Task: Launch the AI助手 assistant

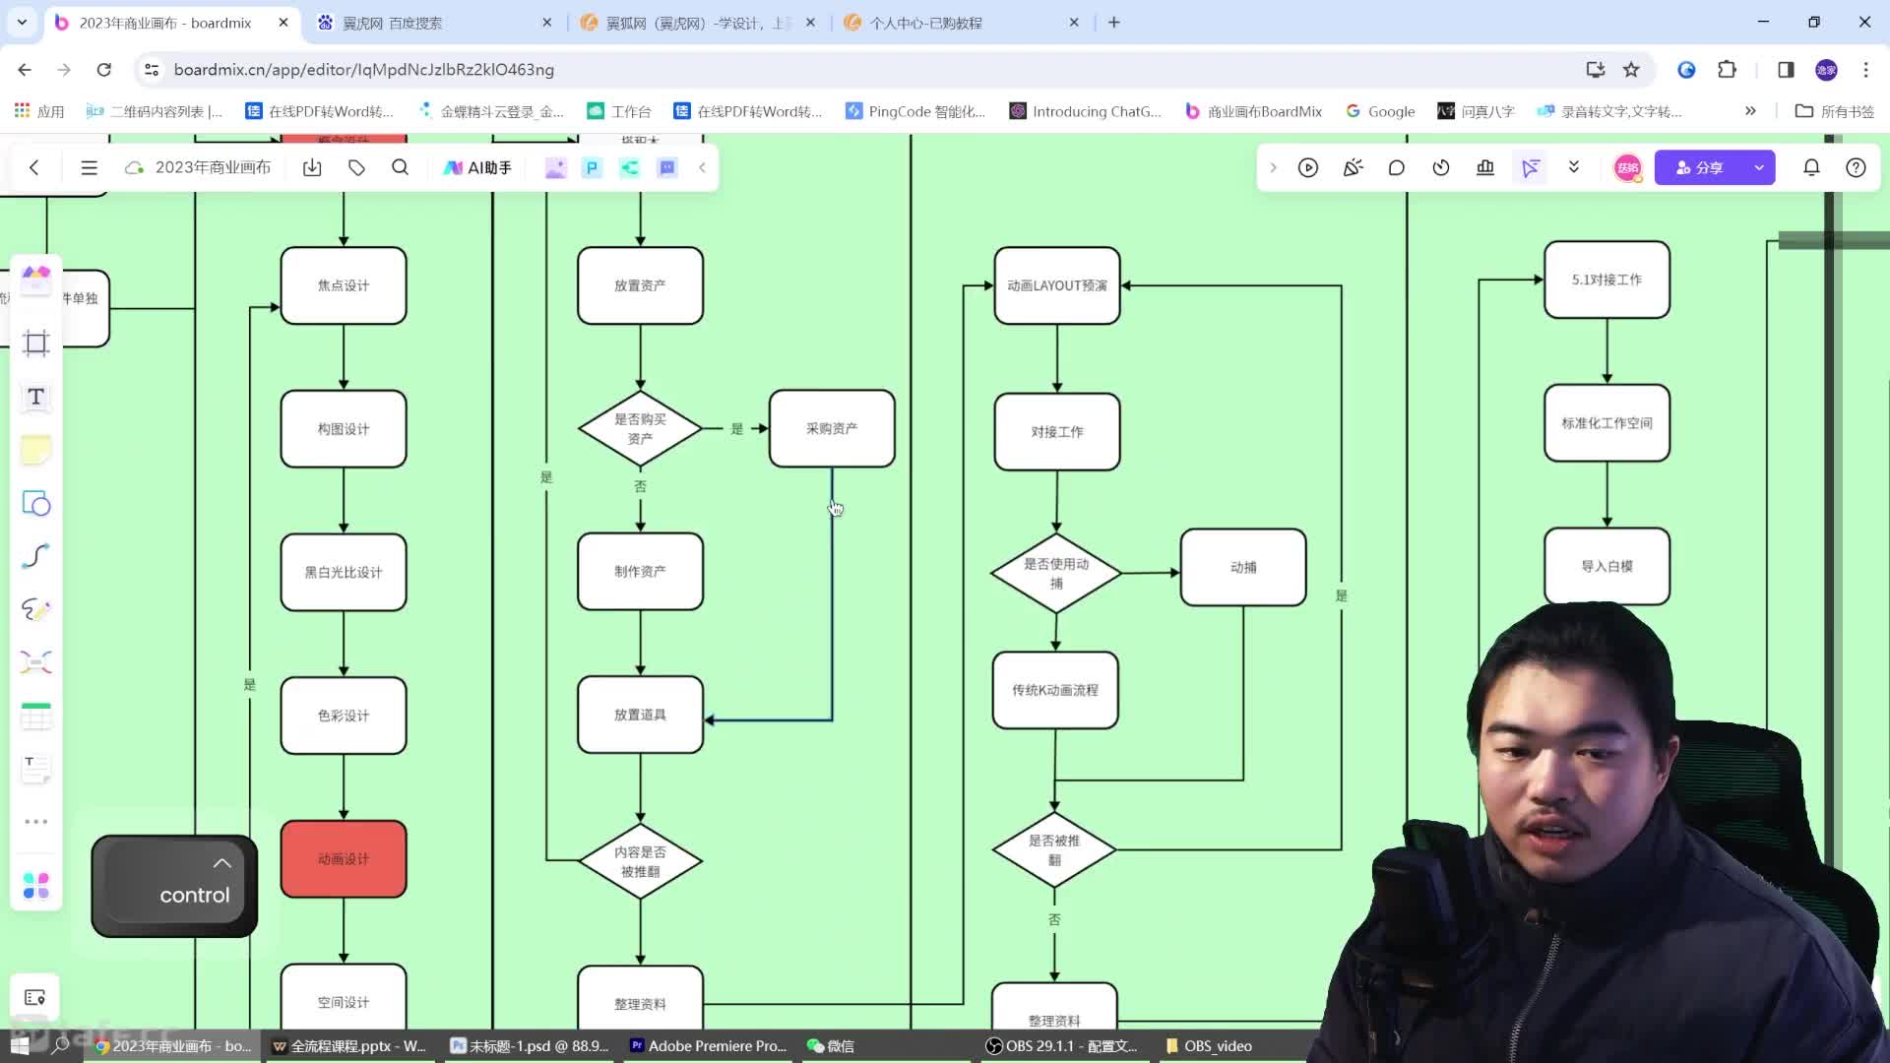Action: 477,167
